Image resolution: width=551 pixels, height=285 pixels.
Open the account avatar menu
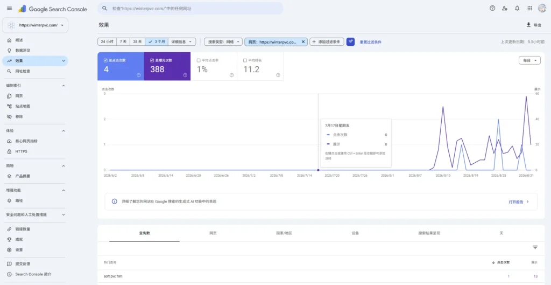click(x=542, y=9)
